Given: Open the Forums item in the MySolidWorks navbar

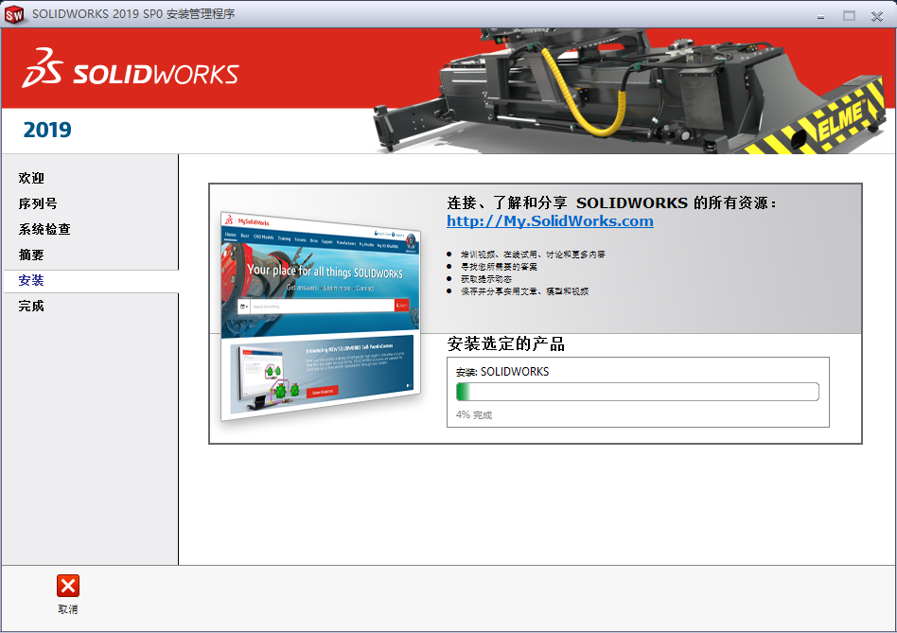Looking at the screenshot, I should coord(301,239).
